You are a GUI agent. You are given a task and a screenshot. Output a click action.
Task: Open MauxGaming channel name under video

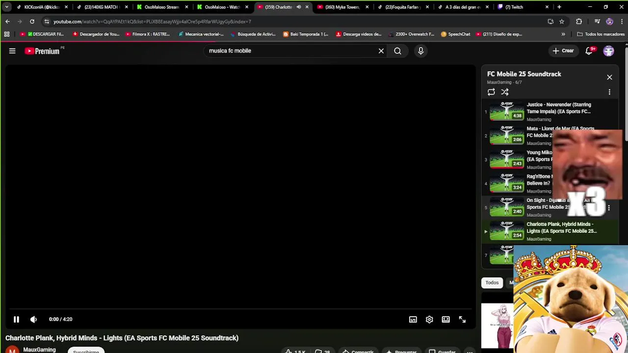click(39, 350)
